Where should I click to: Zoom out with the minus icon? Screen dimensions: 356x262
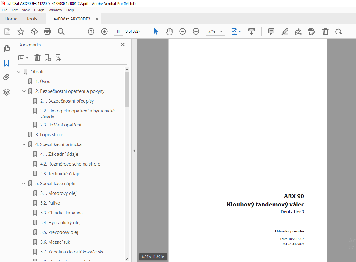[183, 31]
